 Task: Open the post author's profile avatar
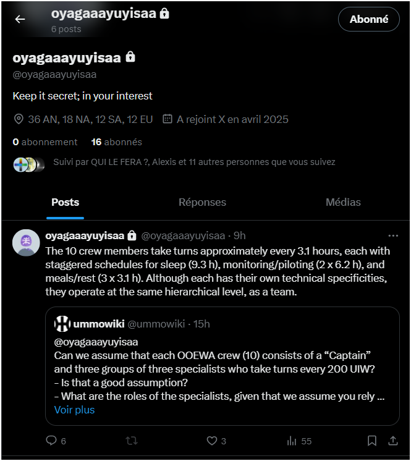point(26,243)
